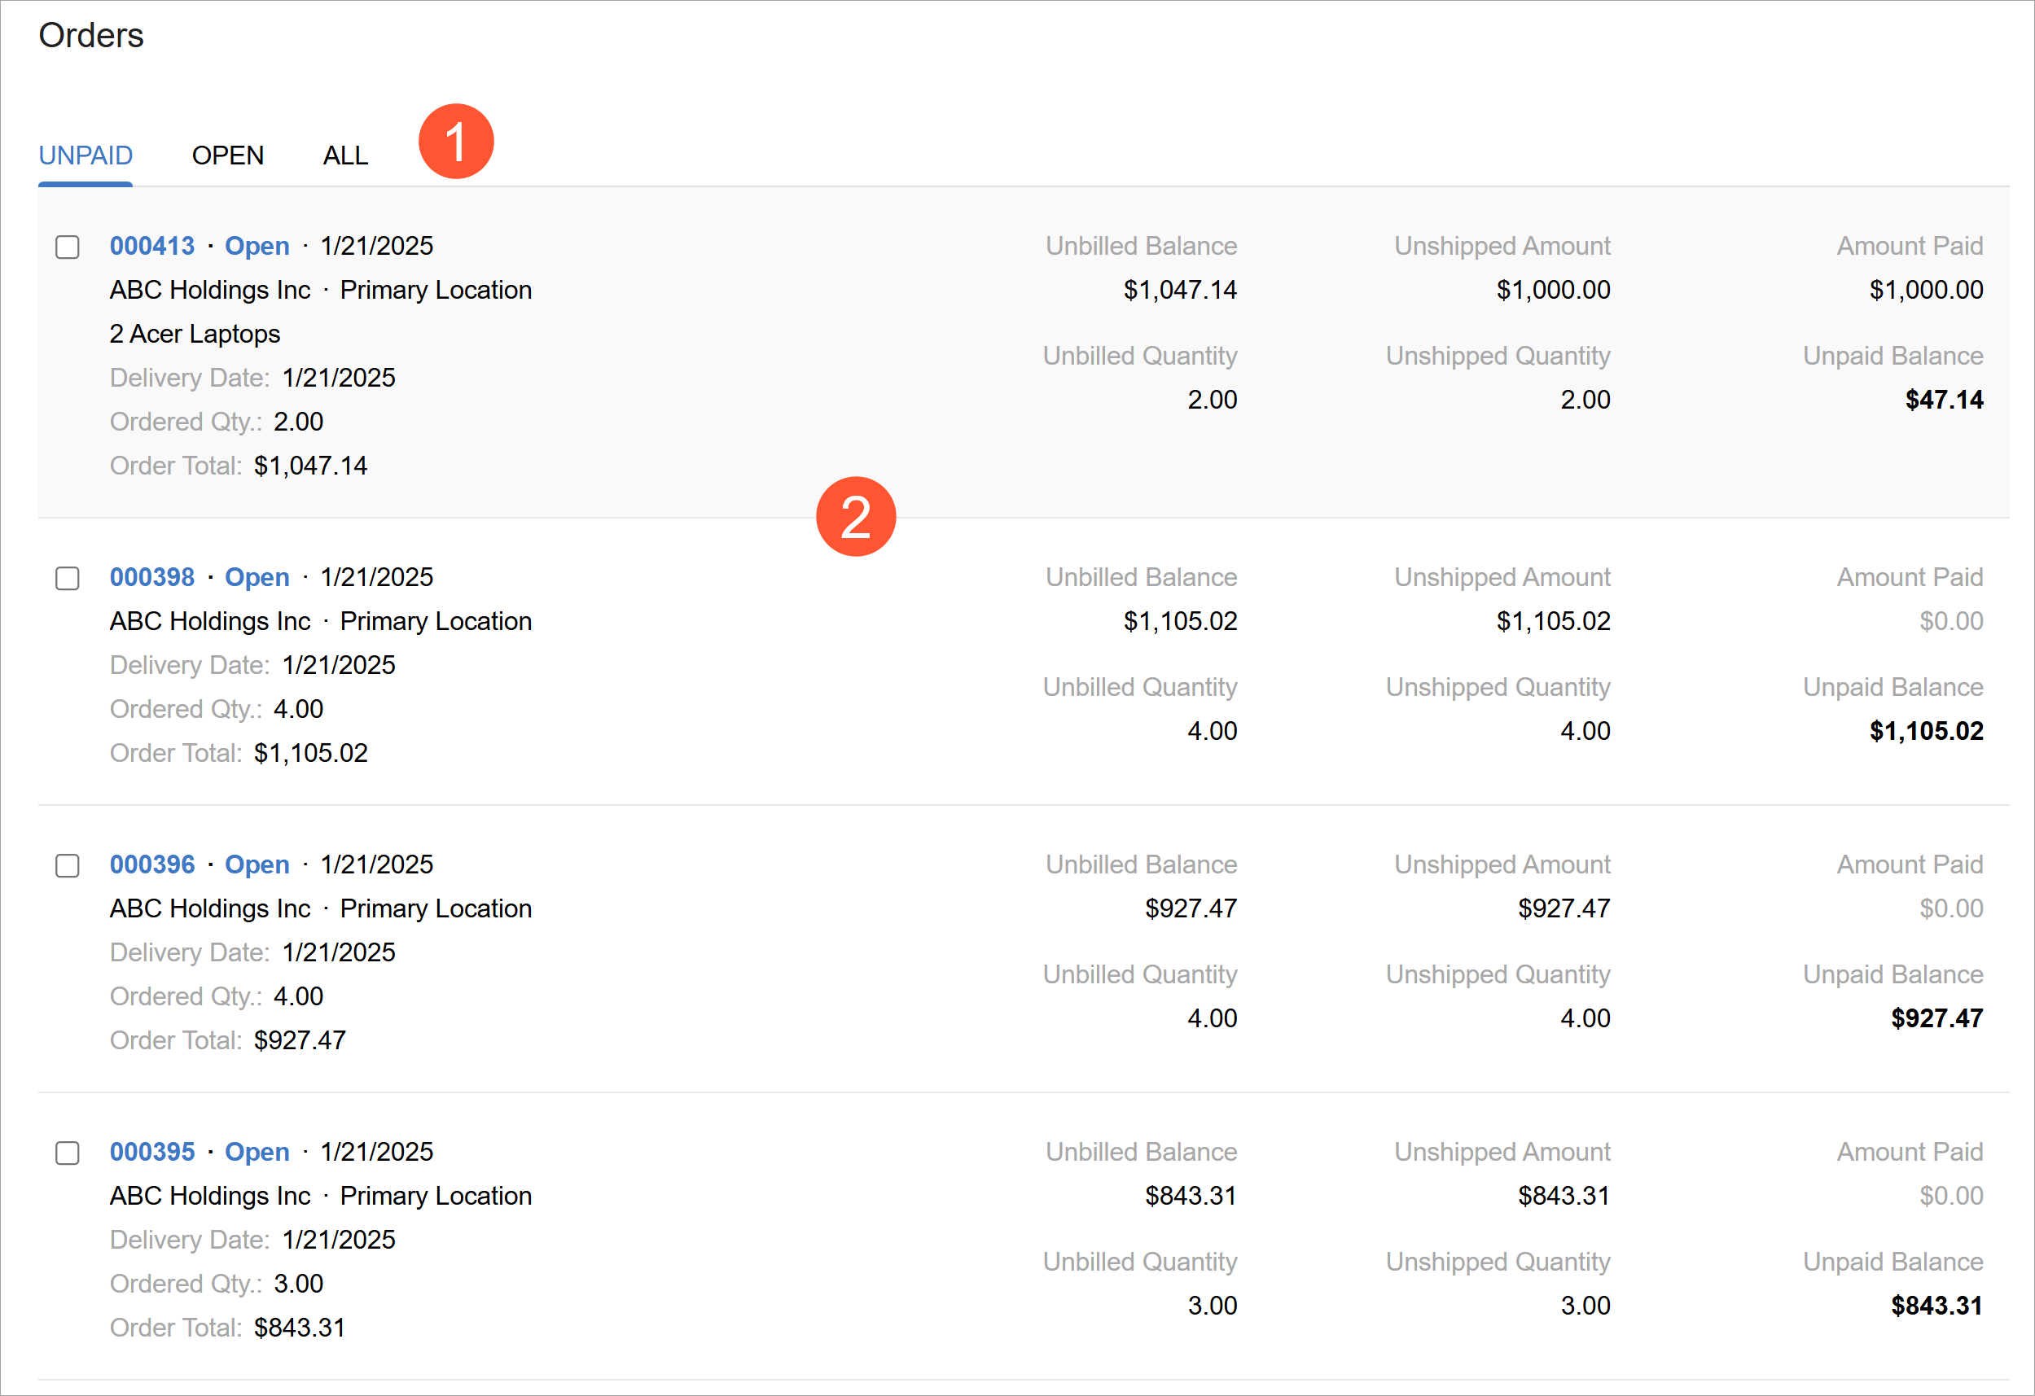Select the $1,105.02 unpaid balance amount

(x=1927, y=732)
